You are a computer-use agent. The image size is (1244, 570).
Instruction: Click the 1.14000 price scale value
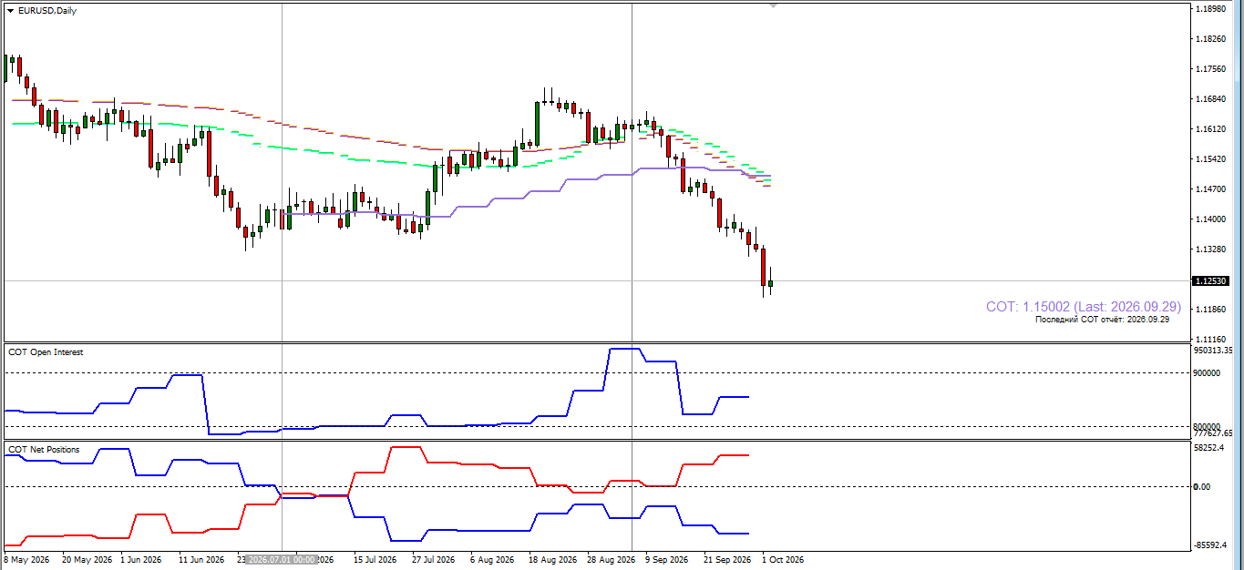click(1210, 219)
